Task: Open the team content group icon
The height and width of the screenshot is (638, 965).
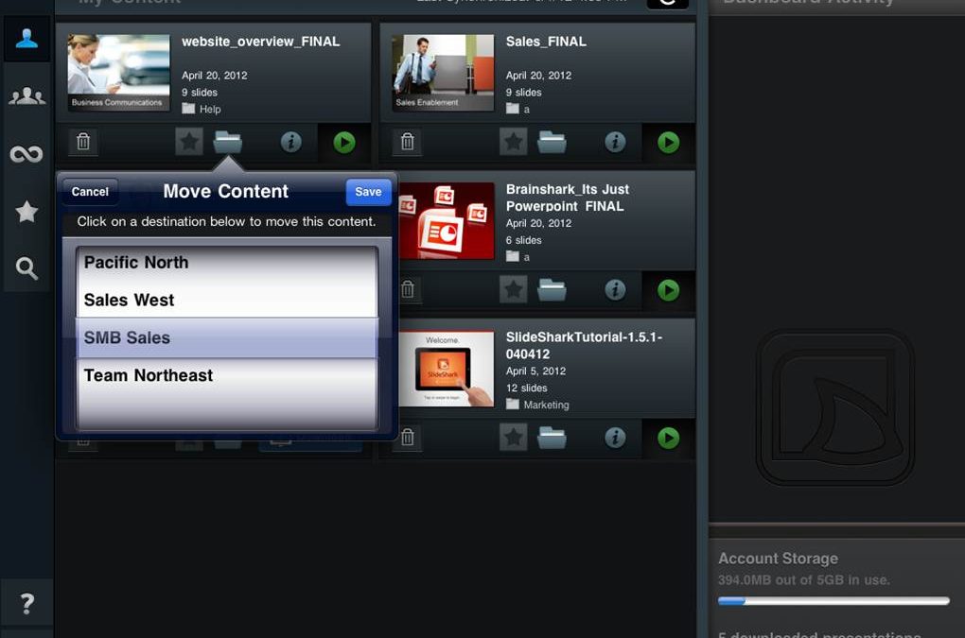Action: point(26,95)
